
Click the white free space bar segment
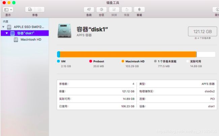pos(206,54)
